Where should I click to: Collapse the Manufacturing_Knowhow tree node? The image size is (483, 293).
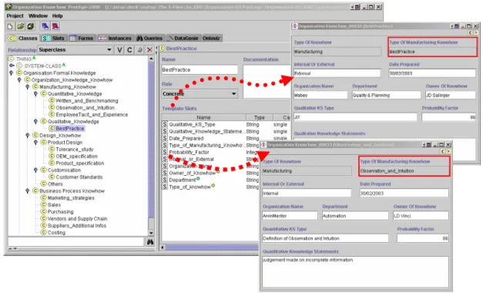(x=28, y=87)
